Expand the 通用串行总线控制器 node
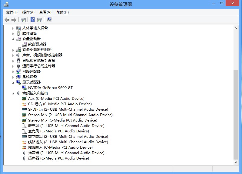Screen dimensions: 242x174 pos(13,66)
